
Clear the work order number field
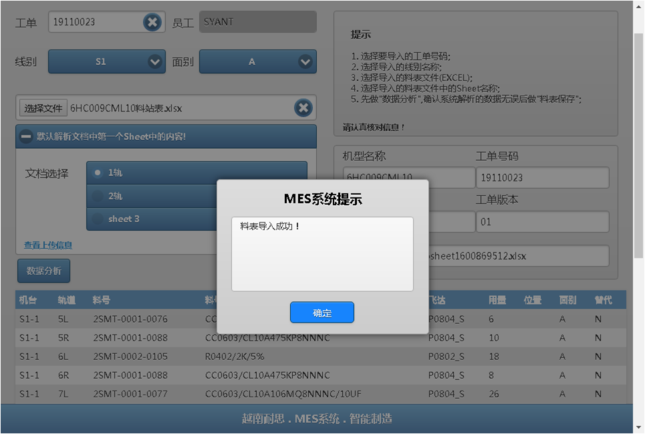[152, 23]
